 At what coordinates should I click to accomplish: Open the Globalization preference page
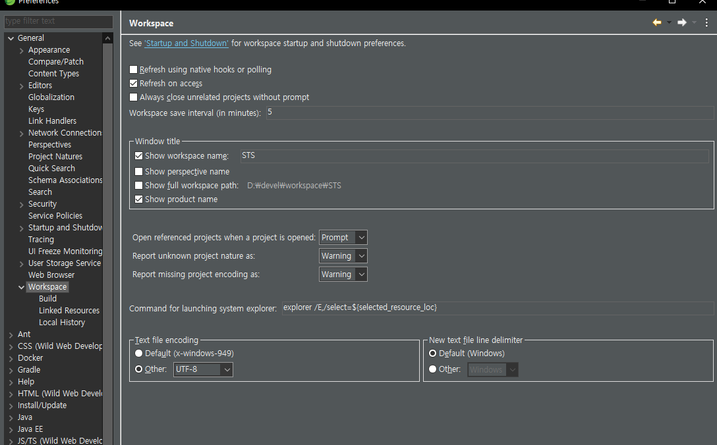(x=51, y=97)
